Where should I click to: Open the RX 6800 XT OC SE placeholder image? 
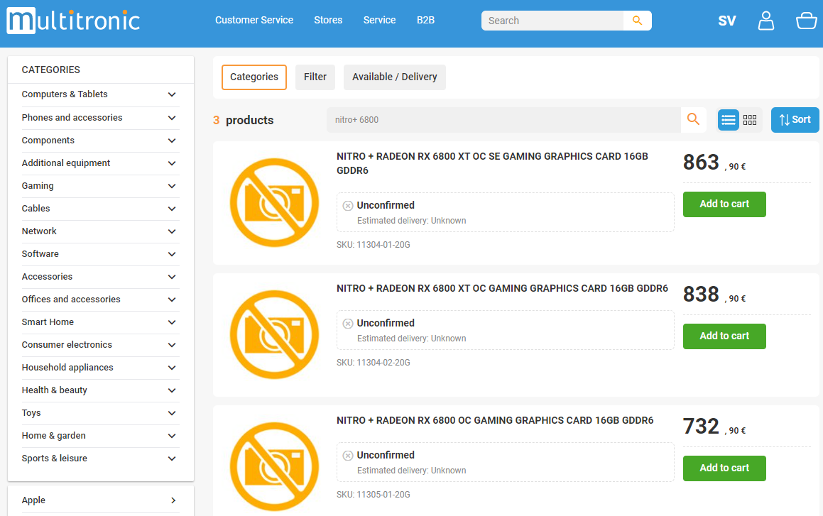(x=274, y=202)
